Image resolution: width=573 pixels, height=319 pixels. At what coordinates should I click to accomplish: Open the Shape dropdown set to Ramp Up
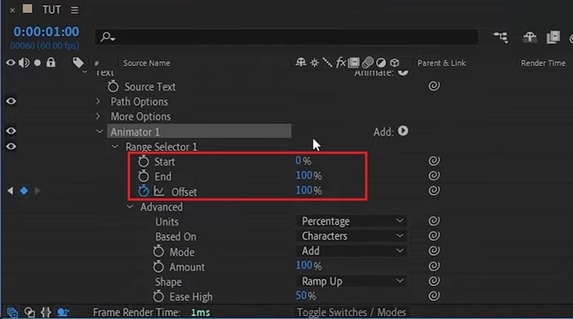pos(352,281)
